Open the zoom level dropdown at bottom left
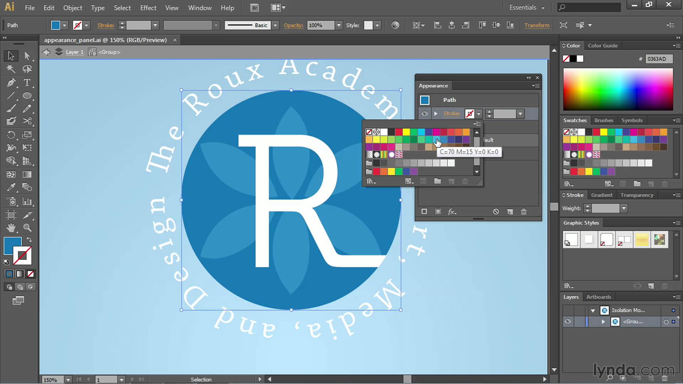 click(68, 379)
